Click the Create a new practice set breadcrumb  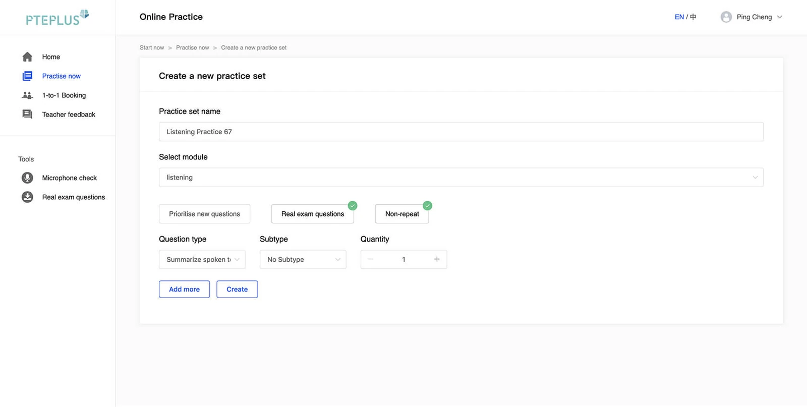click(254, 48)
